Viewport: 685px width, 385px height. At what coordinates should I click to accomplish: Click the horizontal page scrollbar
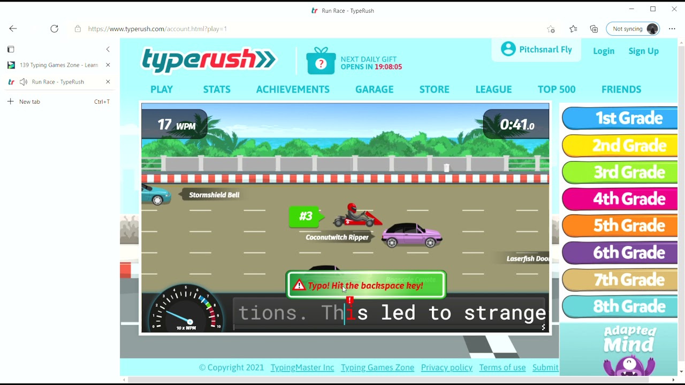(388, 380)
